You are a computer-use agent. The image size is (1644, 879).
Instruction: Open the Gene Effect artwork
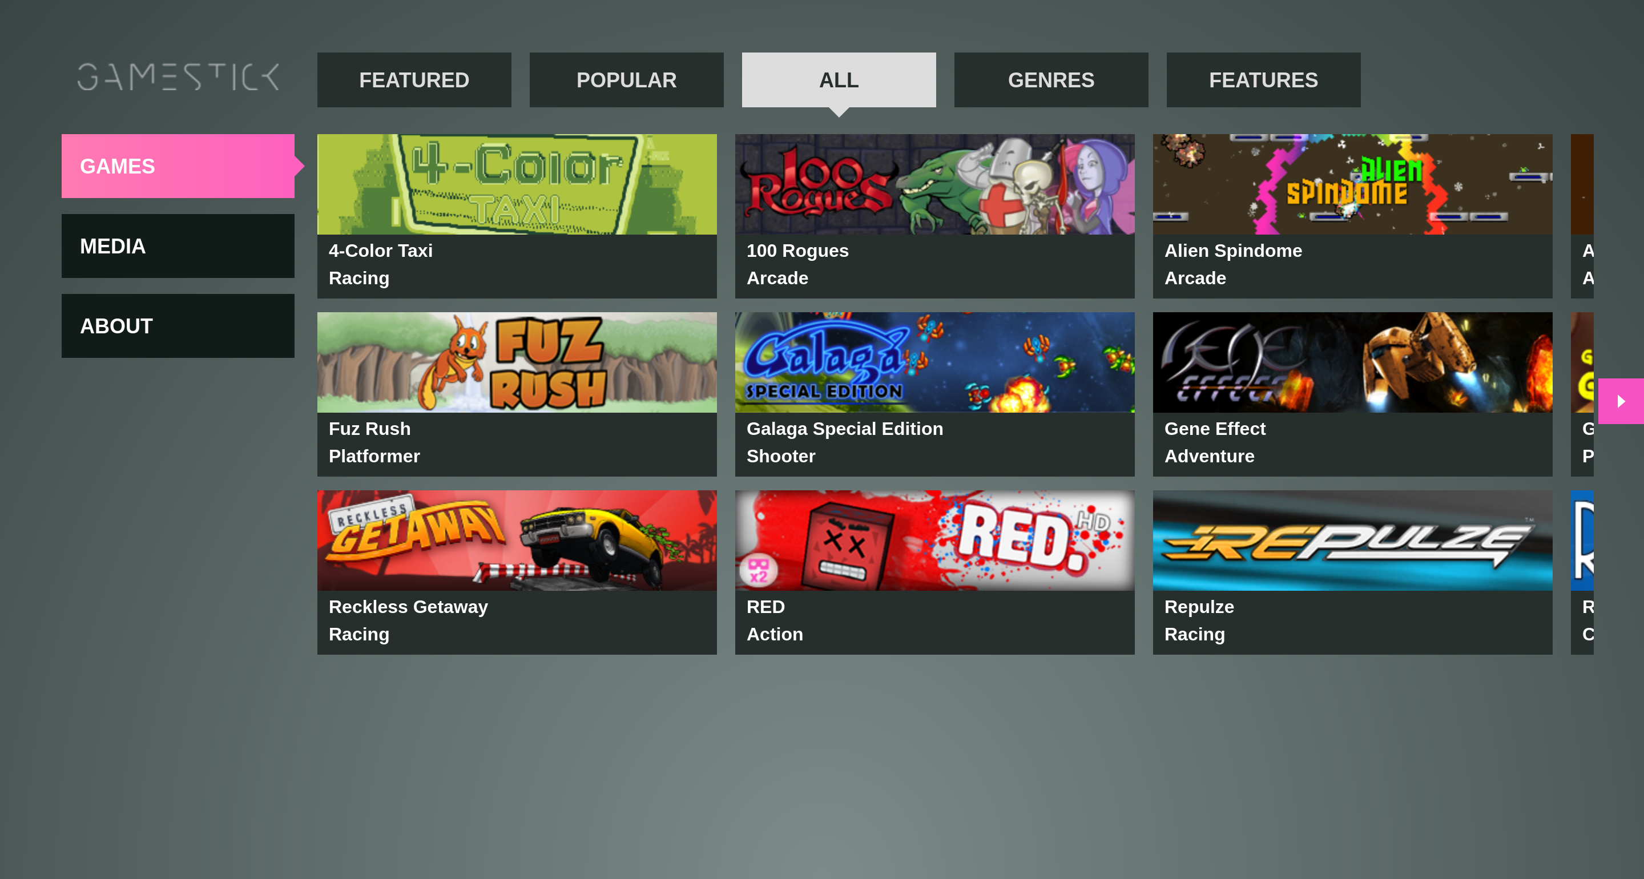1352,362
